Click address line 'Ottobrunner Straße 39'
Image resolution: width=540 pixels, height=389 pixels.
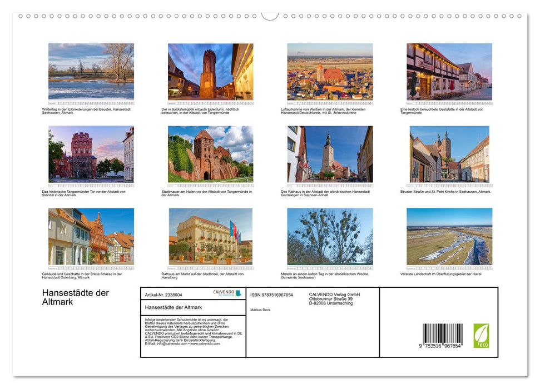click(x=330, y=299)
